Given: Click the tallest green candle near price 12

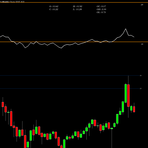Looking at the screenshot, I should click(126, 93).
